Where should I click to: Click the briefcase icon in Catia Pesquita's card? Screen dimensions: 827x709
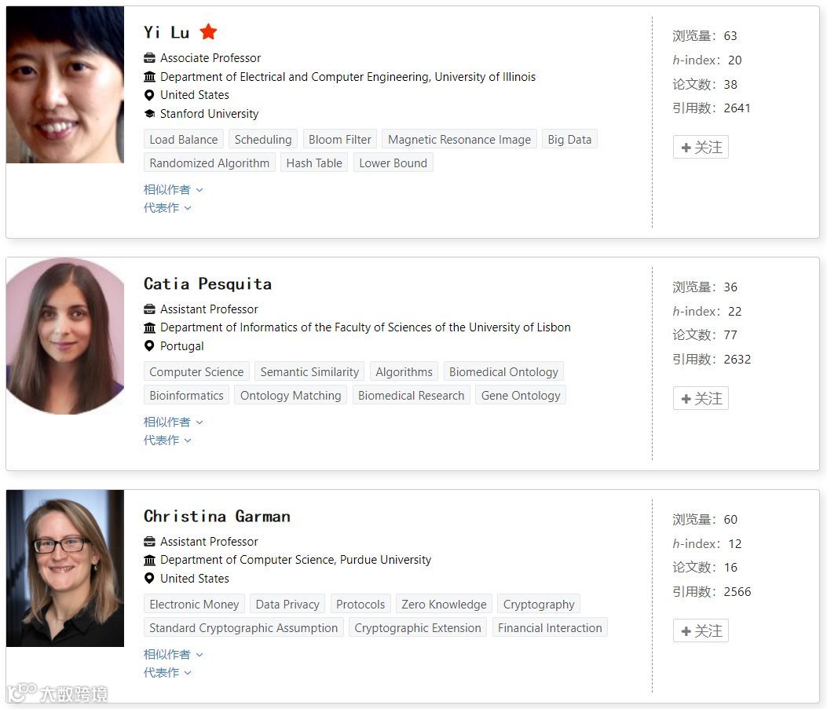(149, 309)
